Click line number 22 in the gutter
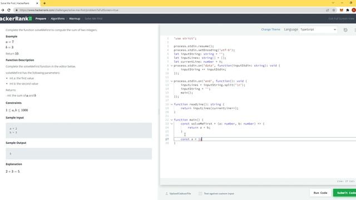Screen dimensions: 356x200 [167, 120]
